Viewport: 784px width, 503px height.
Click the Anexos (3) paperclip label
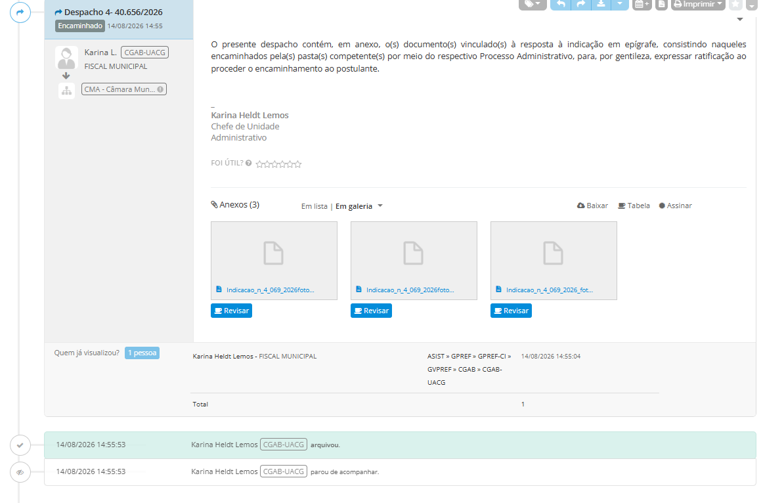tap(235, 204)
